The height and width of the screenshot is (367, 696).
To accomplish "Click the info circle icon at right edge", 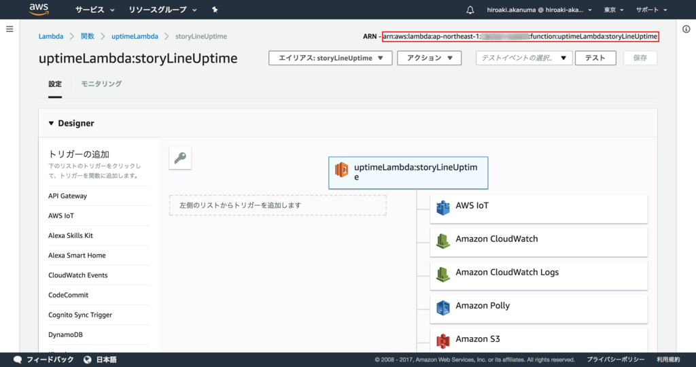I will (686, 29).
